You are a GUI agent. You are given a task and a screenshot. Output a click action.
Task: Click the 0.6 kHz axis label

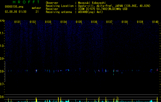coord(2,97)
